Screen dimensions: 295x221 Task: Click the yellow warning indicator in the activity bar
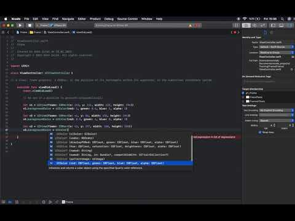click(x=191, y=26)
